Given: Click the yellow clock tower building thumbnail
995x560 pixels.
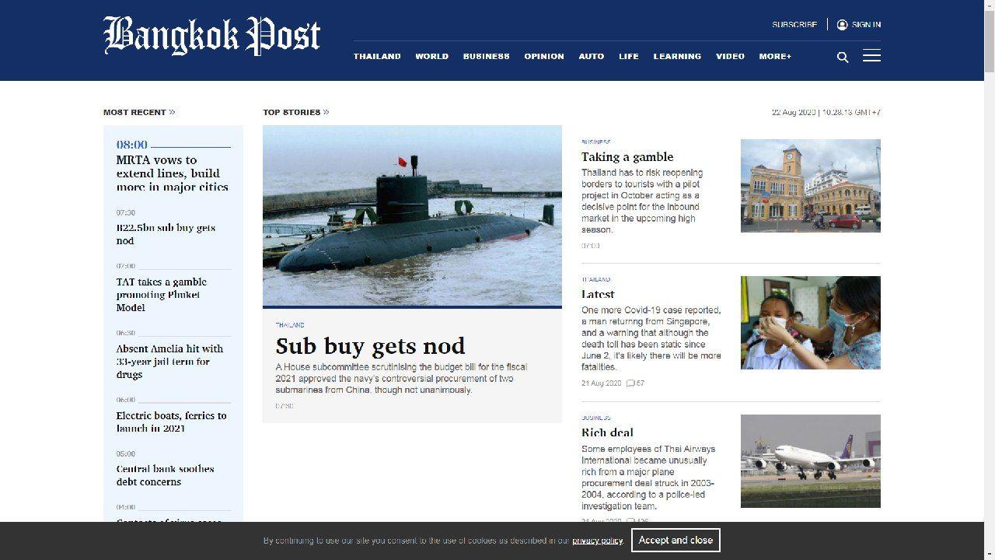Looking at the screenshot, I should (810, 185).
